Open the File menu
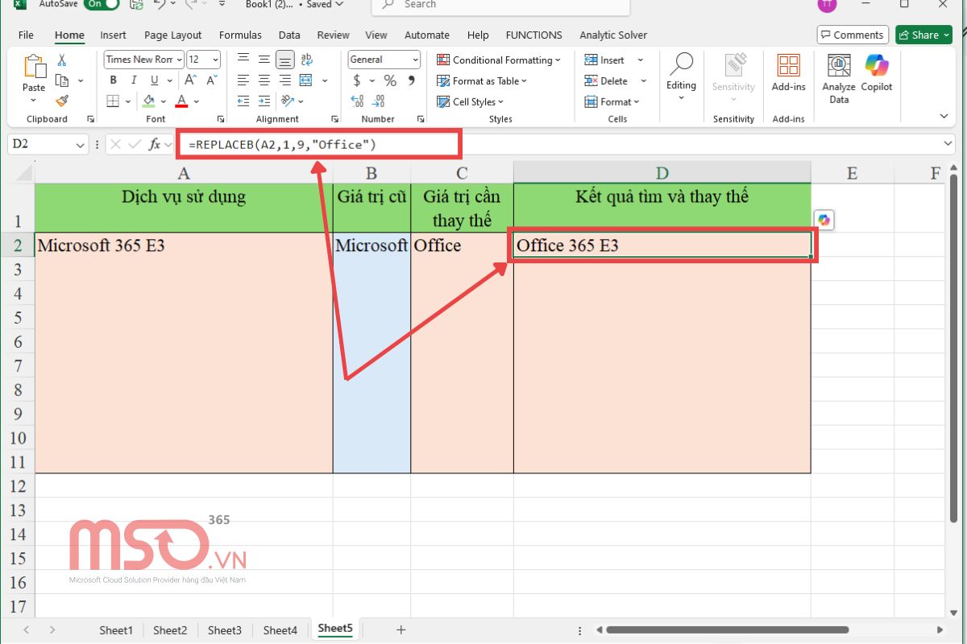 click(x=26, y=35)
